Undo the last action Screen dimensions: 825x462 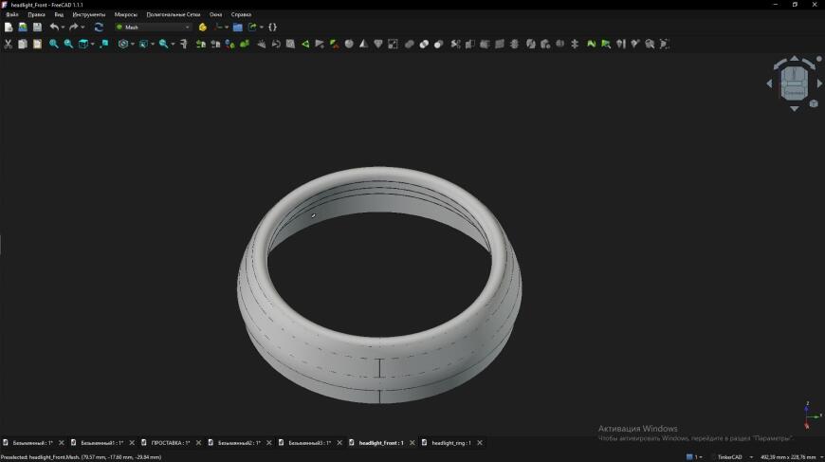click(x=54, y=27)
